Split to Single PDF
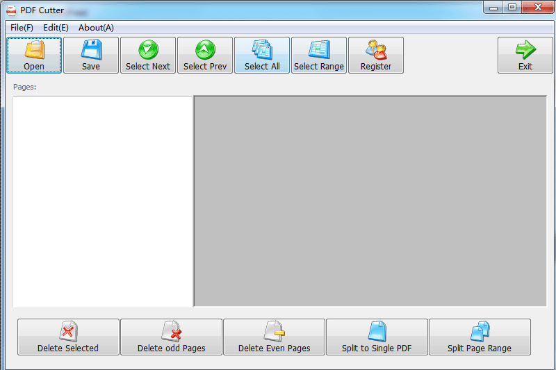This screenshot has height=370, width=556. [x=377, y=337]
